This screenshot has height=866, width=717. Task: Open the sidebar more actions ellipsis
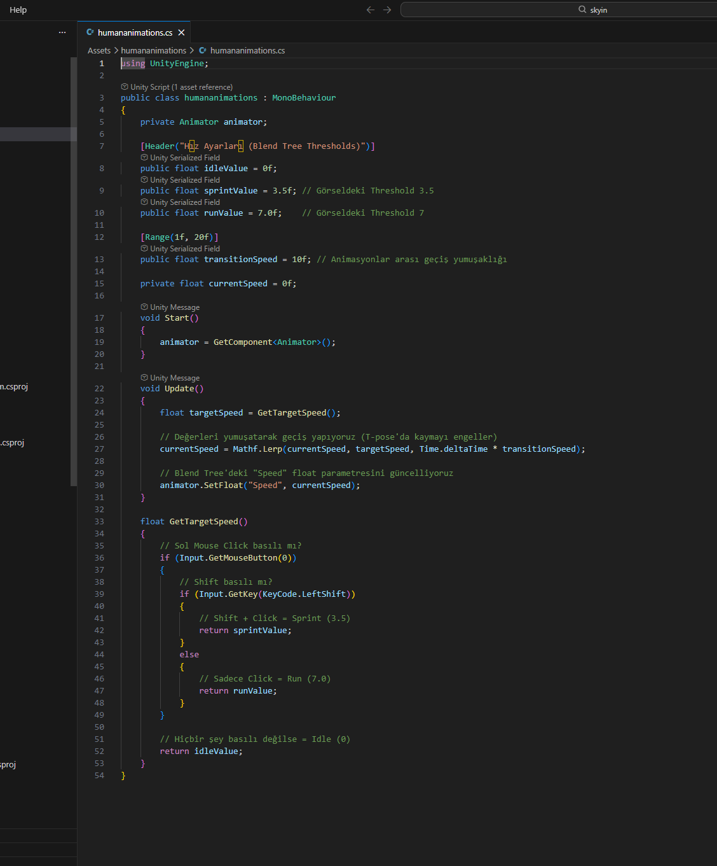click(62, 32)
